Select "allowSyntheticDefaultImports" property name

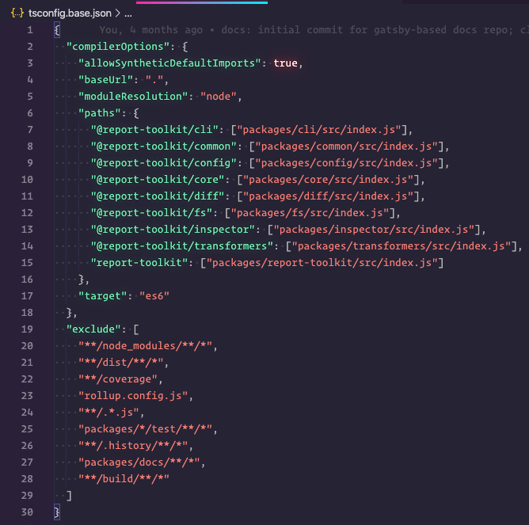coord(169,63)
